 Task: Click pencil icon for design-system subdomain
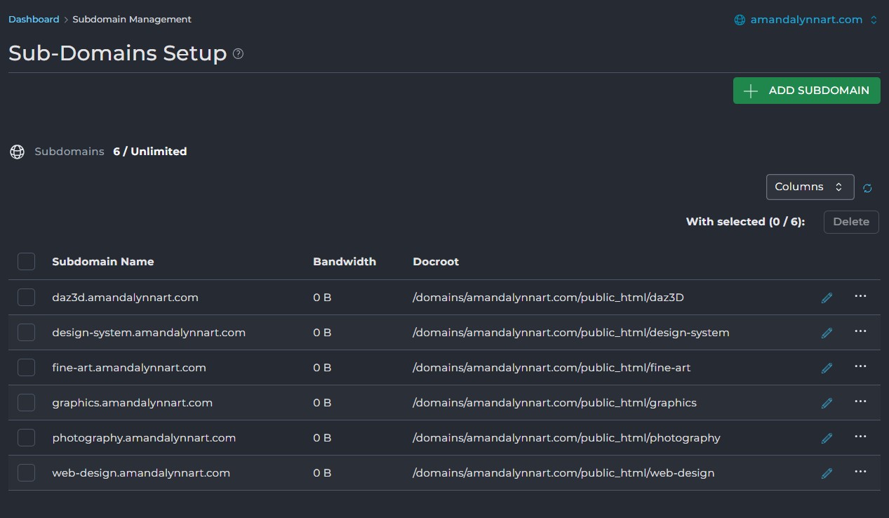827,333
